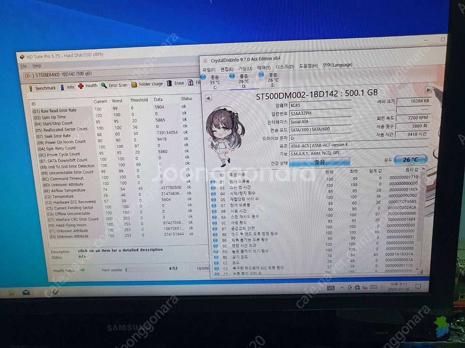Click the volume muted speaker tray icon
Screen dimensions: 465x348
click(365, 287)
